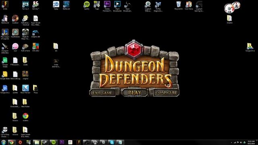258x145 pixels.
Task: Click the volume icon in system tray
Action: 241,143
